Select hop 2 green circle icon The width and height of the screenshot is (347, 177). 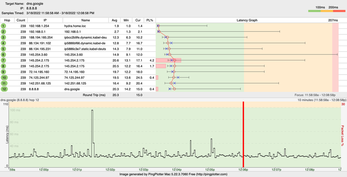point(3,32)
